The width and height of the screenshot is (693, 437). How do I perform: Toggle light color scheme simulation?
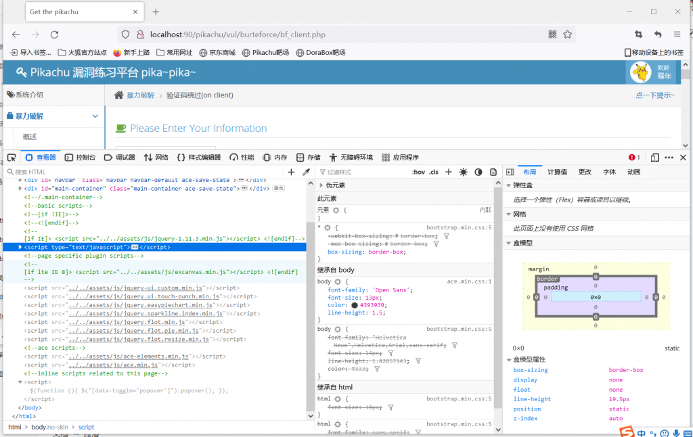[463, 172]
